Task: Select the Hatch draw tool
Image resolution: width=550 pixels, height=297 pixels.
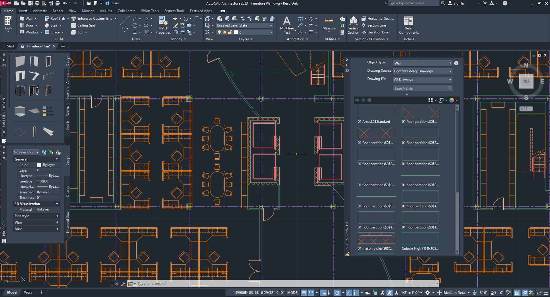Action: click(x=146, y=32)
